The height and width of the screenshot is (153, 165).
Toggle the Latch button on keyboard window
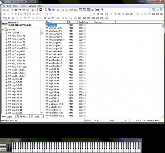[3, 149]
